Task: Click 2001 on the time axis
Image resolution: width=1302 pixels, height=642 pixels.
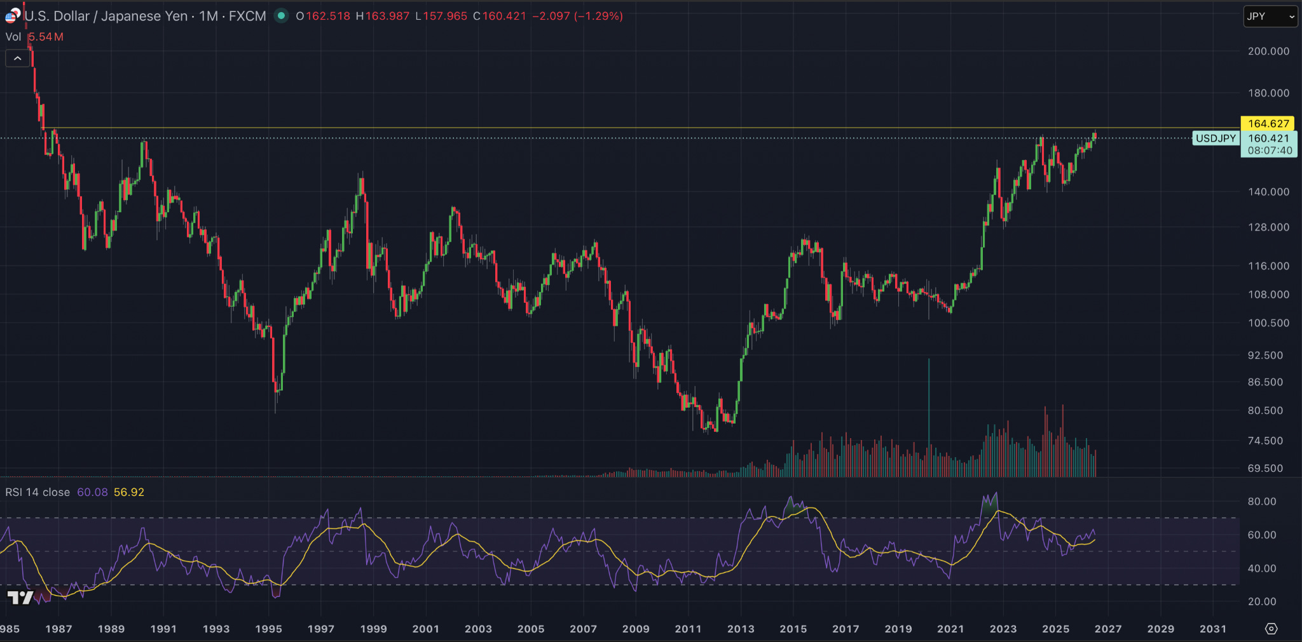Action: pos(426,629)
